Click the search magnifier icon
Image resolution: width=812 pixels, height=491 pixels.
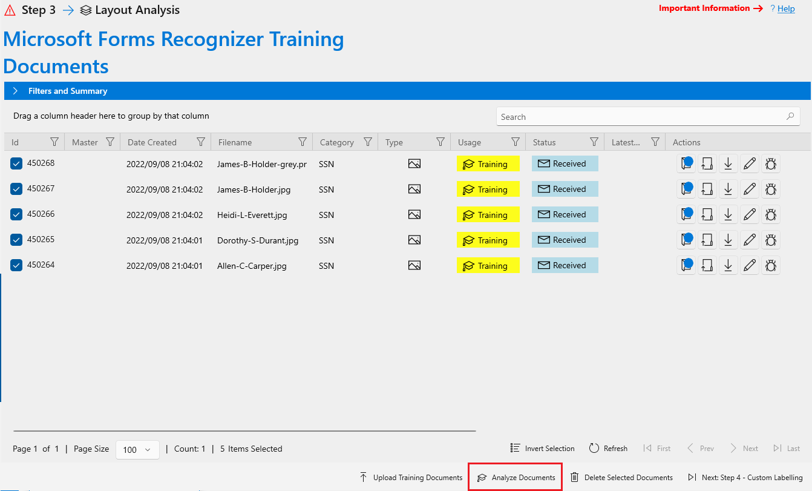pos(790,116)
